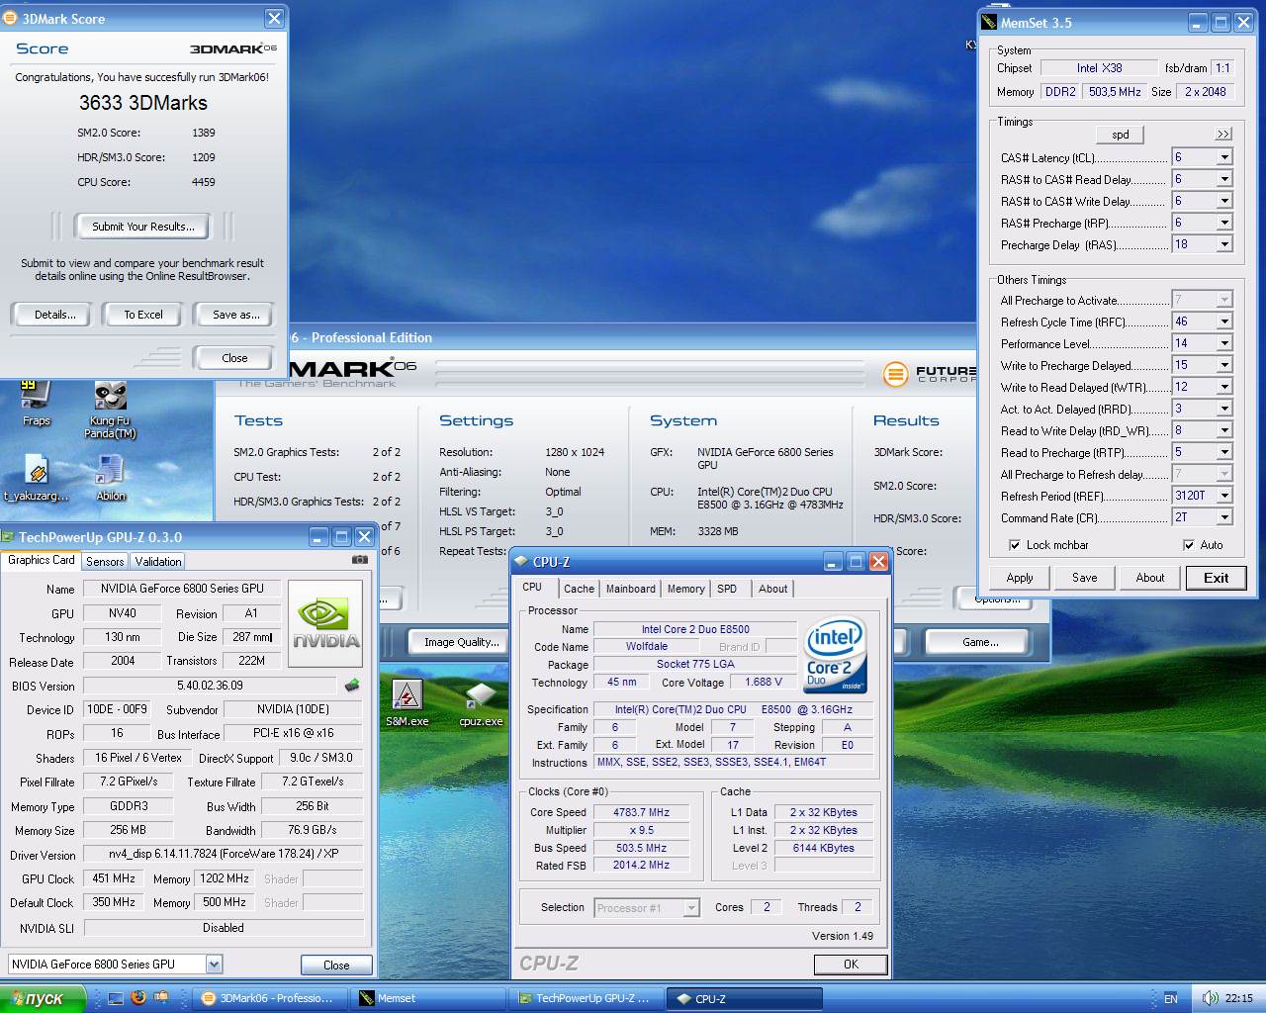Open Refresh Cycle Time (tRFC) dropdown

click(1224, 322)
